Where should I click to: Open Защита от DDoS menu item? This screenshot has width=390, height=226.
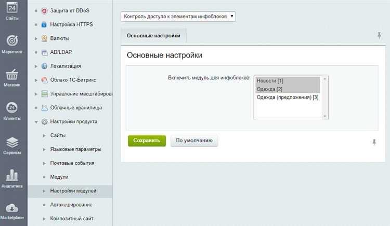(70, 11)
